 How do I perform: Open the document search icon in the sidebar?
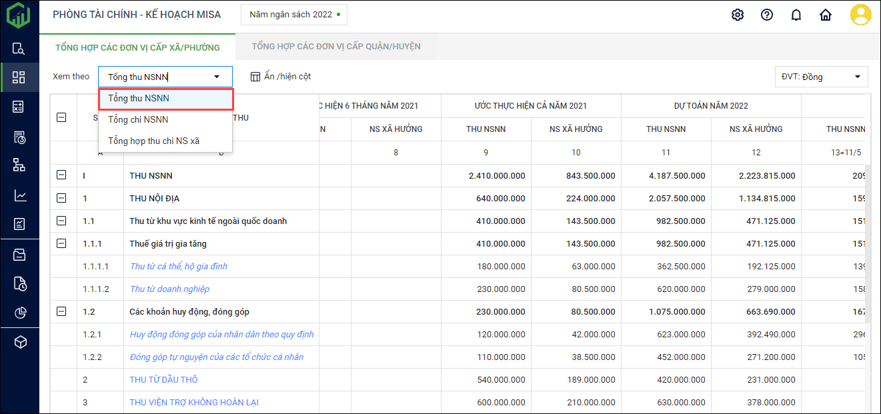19,49
